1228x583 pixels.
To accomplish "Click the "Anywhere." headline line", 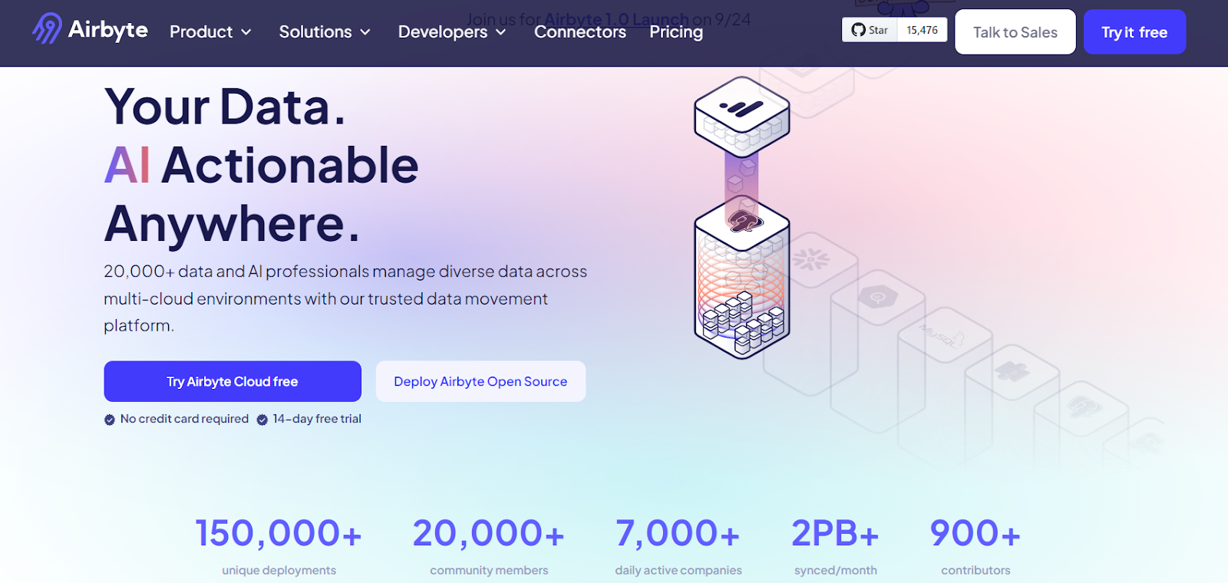I will point(232,223).
